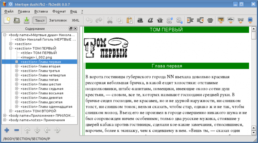Click the blue plus add-element icon
Image resolution: width=258 pixels, height=143 pixels.
7,130
